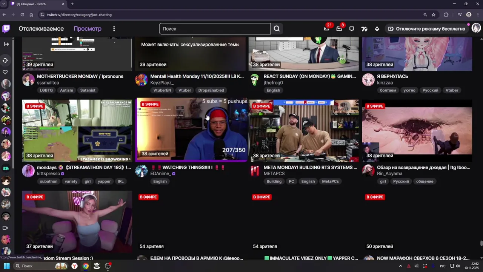This screenshot has height=272, width=483.
Task: Open the Prime loot inbox with 21 badge
Action: point(326,29)
